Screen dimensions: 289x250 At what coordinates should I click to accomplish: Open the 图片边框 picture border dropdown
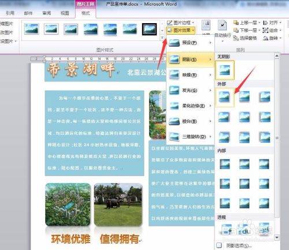pos(180,23)
